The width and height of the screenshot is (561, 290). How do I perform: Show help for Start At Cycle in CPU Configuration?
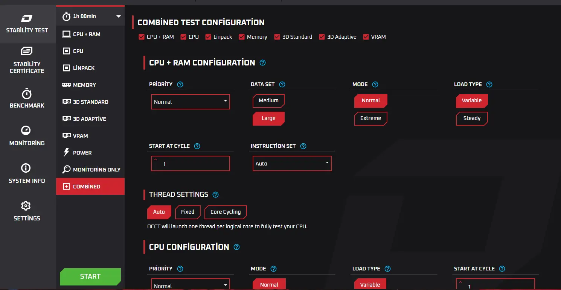502,269
